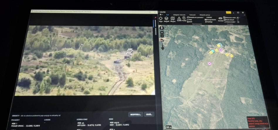Click the pin icon at video panel edge
The height and width of the screenshot is (130, 278).
[155, 18]
